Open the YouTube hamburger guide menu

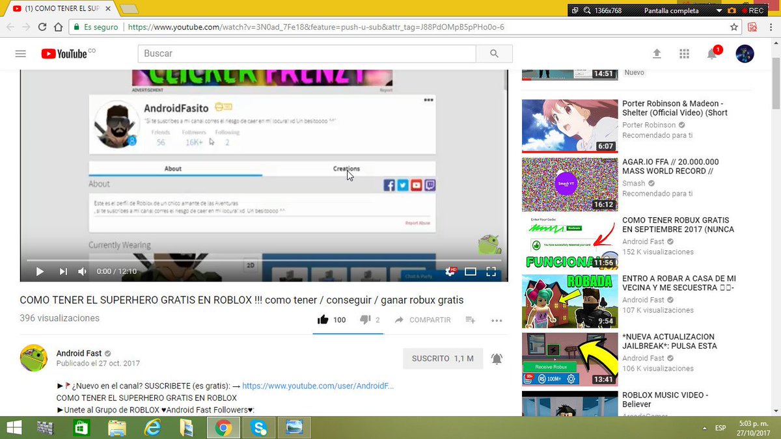[x=21, y=54]
